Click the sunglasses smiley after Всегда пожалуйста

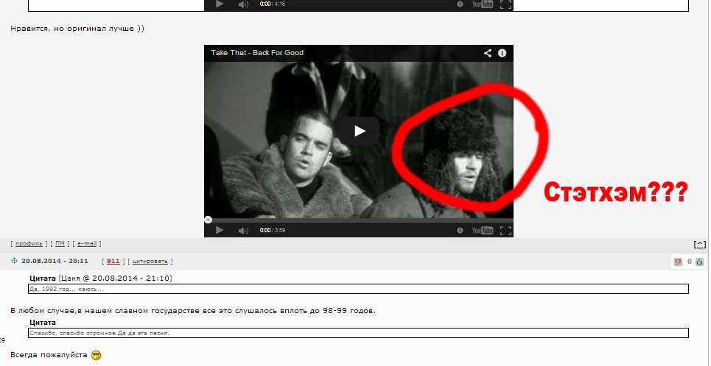96,355
